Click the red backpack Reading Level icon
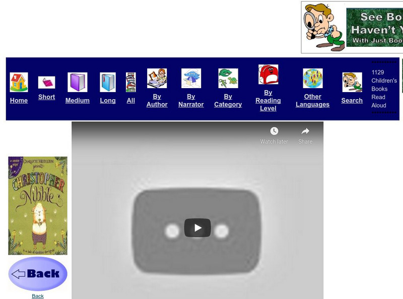The height and width of the screenshot is (299, 403). [268, 74]
